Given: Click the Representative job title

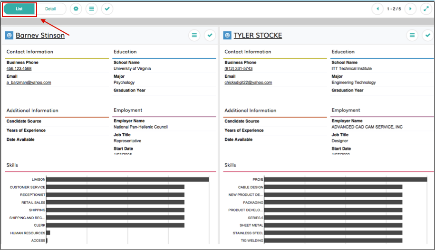Looking at the screenshot, I should (127, 141).
